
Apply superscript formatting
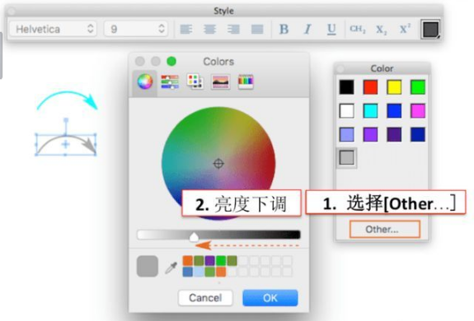pos(405,29)
